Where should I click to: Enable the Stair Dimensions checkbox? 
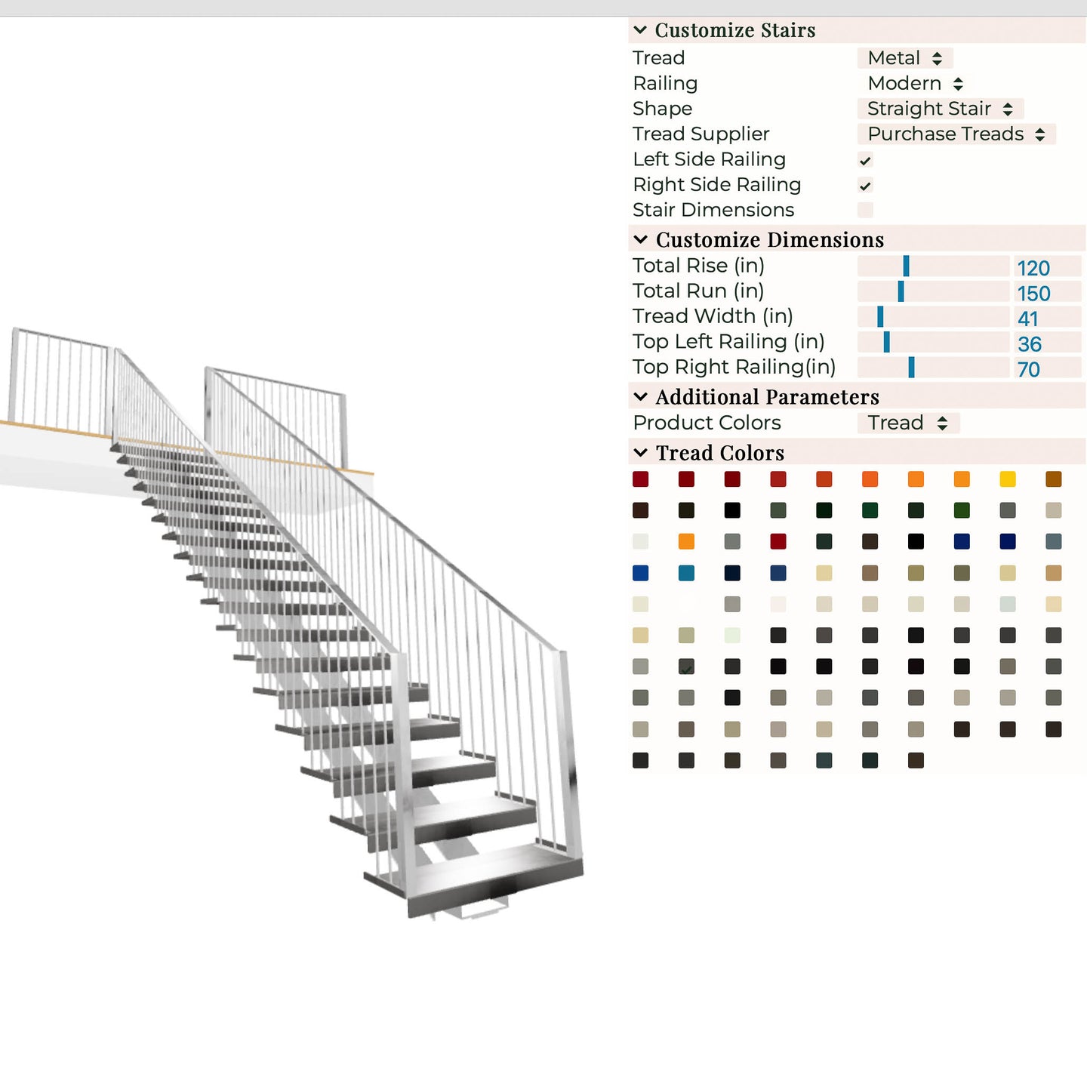(x=865, y=210)
